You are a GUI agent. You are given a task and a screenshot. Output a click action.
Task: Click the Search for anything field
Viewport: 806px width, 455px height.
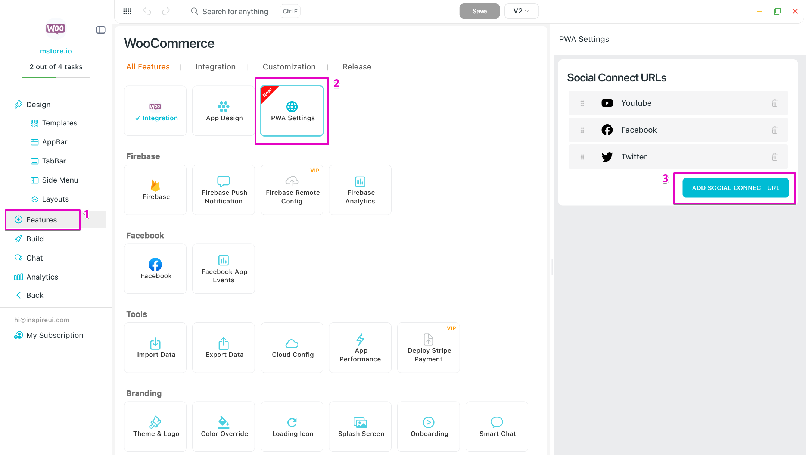coord(235,12)
